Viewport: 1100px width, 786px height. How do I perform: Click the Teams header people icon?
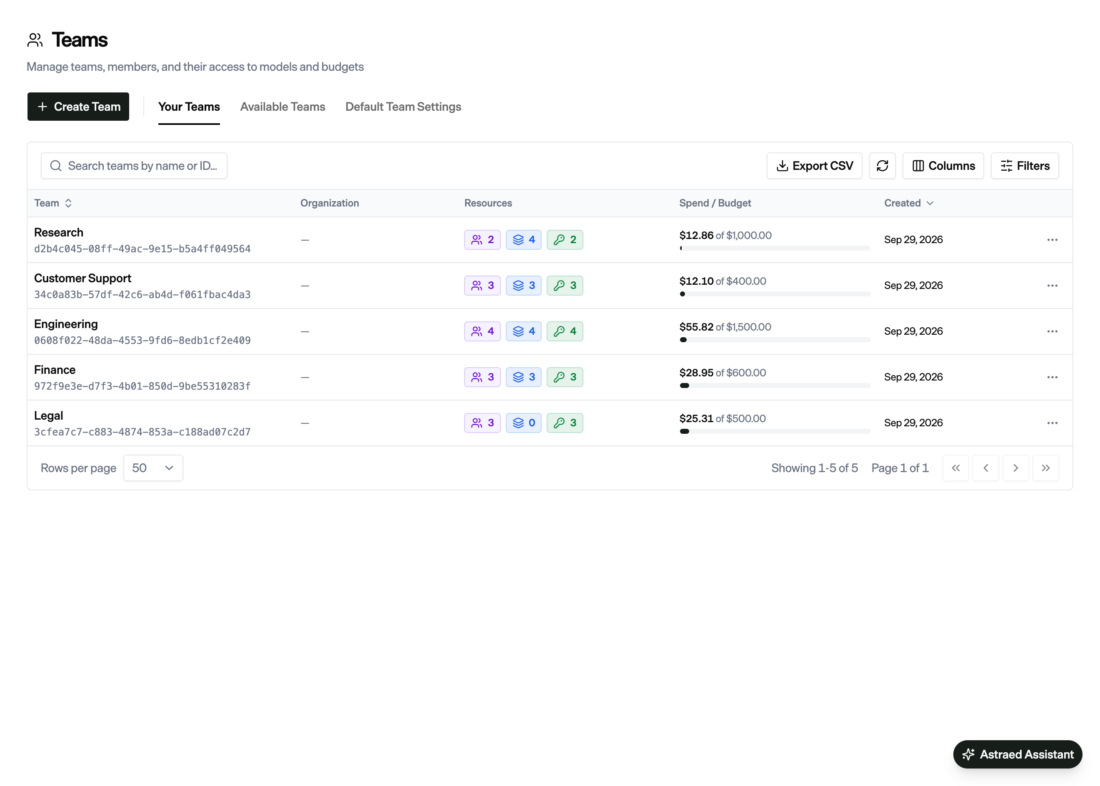pyautogui.click(x=35, y=40)
